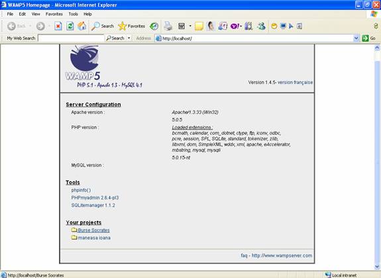
Task: Open the History toolbar icon
Action: [x=154, y=26]
